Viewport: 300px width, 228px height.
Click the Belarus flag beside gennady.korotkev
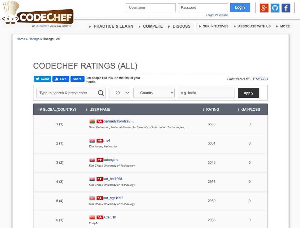(92, 121)
